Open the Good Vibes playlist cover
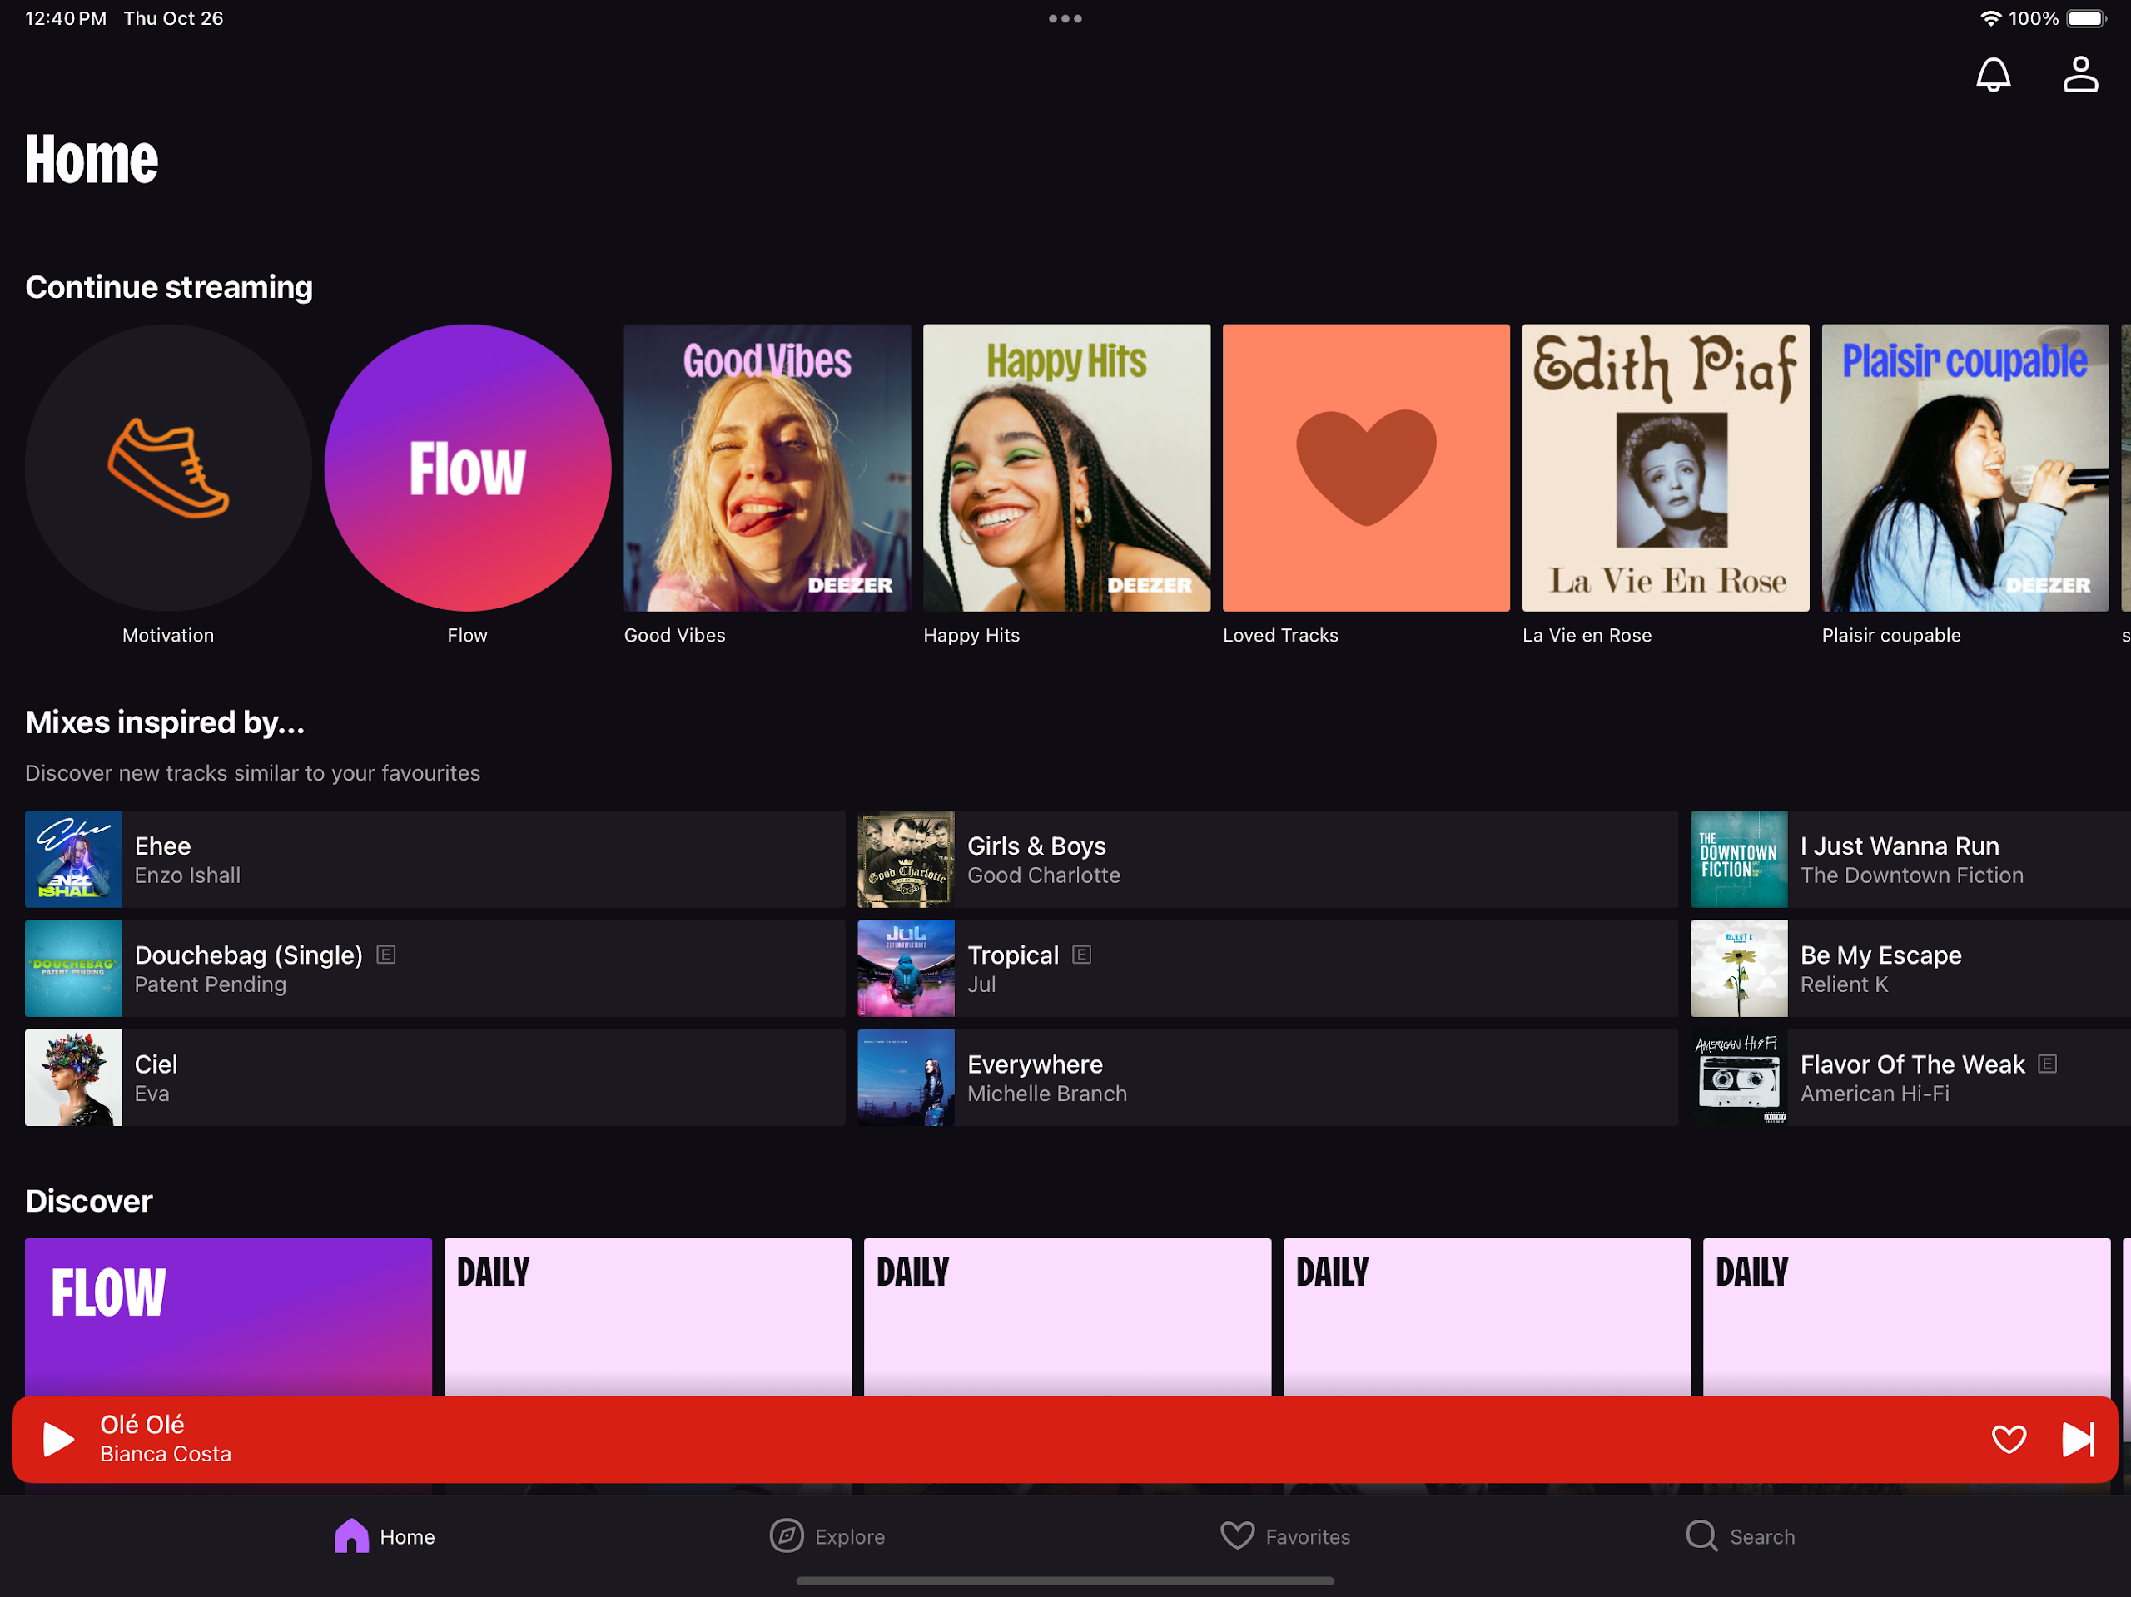 pyautogui.click(x=767, y=469)
